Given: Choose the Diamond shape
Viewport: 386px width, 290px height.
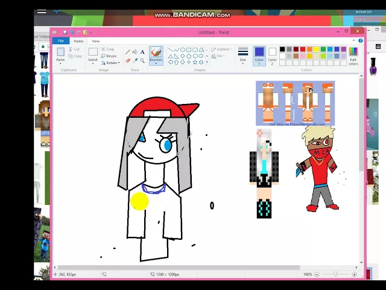Looking at the screenshot, I should [x=183, y=56].
